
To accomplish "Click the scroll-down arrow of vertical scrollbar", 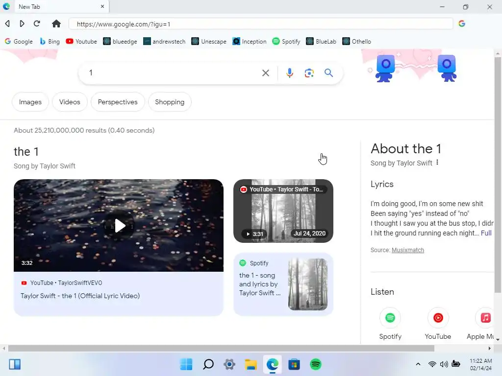I will pyautogui.click(x=498, y=340).
